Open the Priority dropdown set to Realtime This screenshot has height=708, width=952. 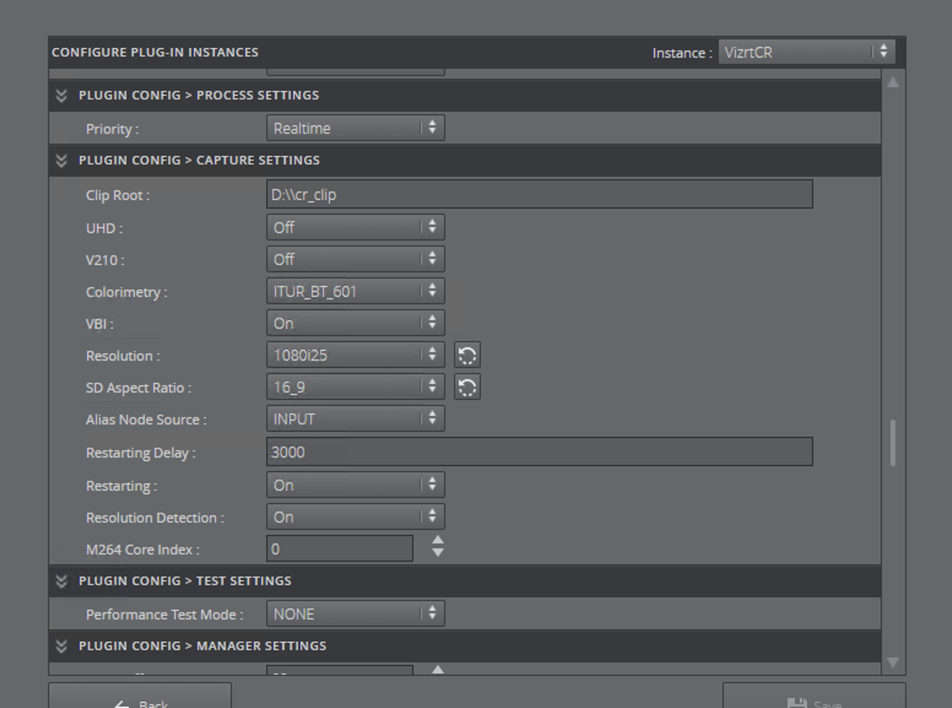(355, 128)
